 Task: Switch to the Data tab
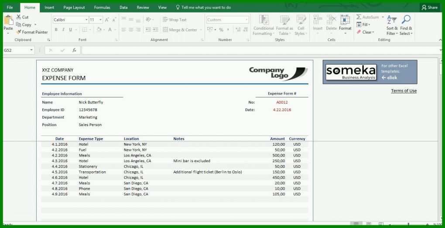123,7
